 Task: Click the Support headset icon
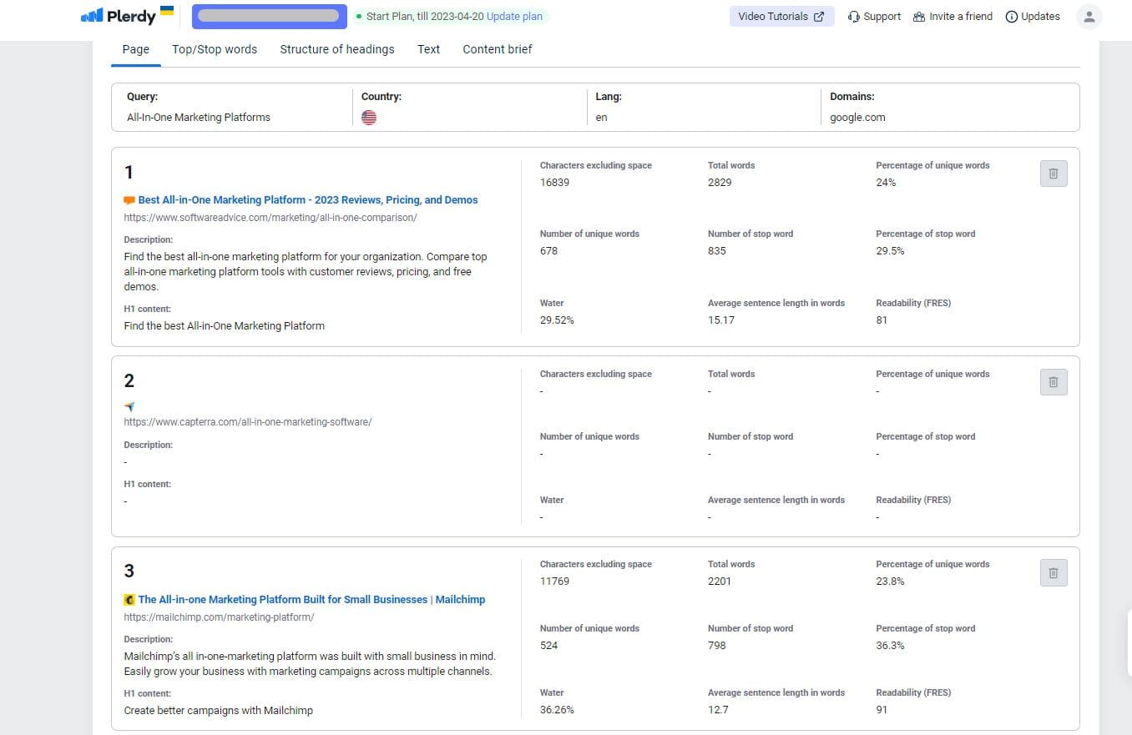853,16
